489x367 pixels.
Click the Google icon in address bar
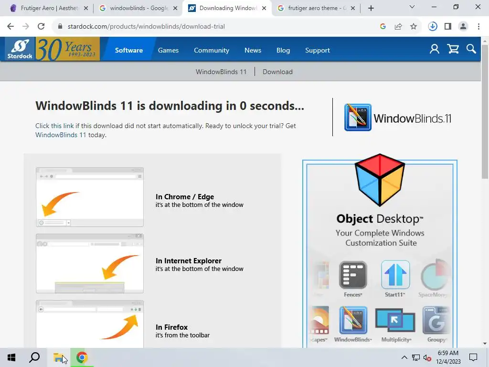click(x=383, y=27)
